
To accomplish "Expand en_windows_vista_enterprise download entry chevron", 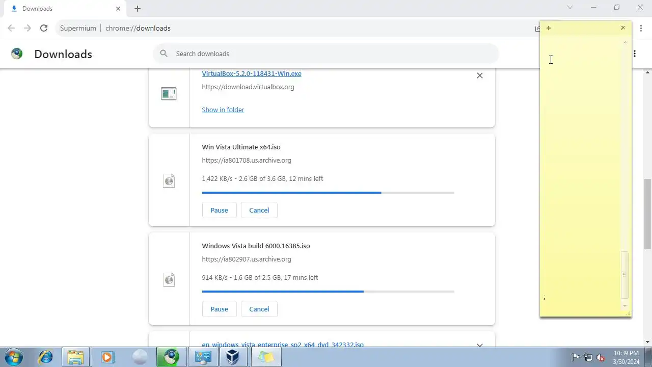I will pos(479,345).
